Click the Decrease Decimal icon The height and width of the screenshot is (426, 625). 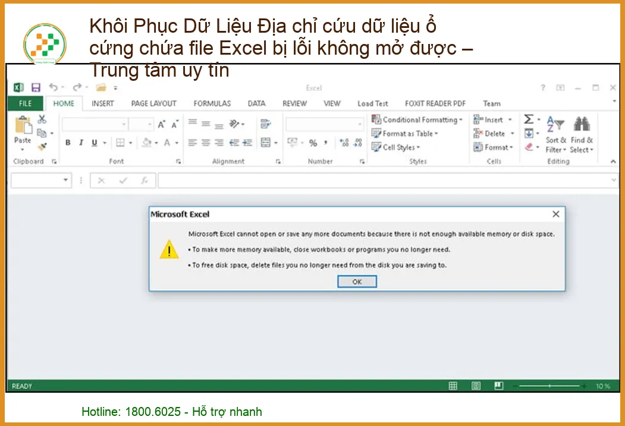(358, 143)
